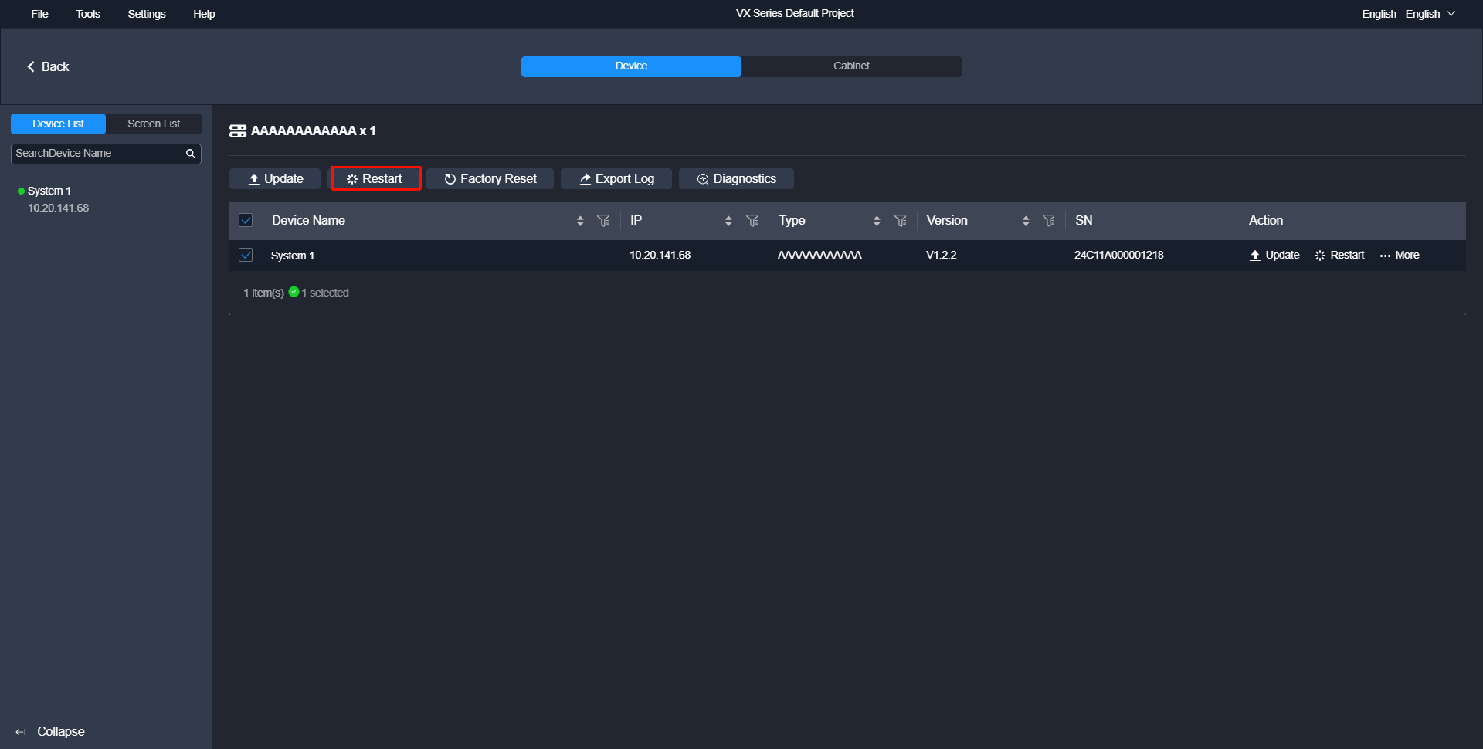
Task: Uncheck the System 1 row checkbox
Action: point(246,255)
